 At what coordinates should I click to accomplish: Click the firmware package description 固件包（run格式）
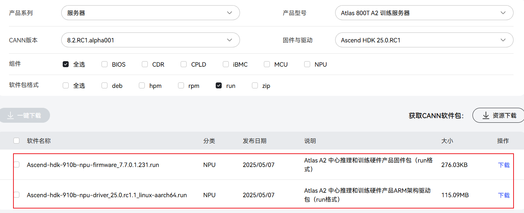coord(368,165)
